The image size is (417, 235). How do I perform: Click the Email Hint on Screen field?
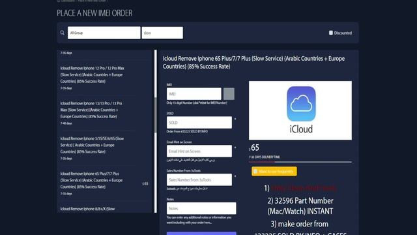tap(199, 151)
